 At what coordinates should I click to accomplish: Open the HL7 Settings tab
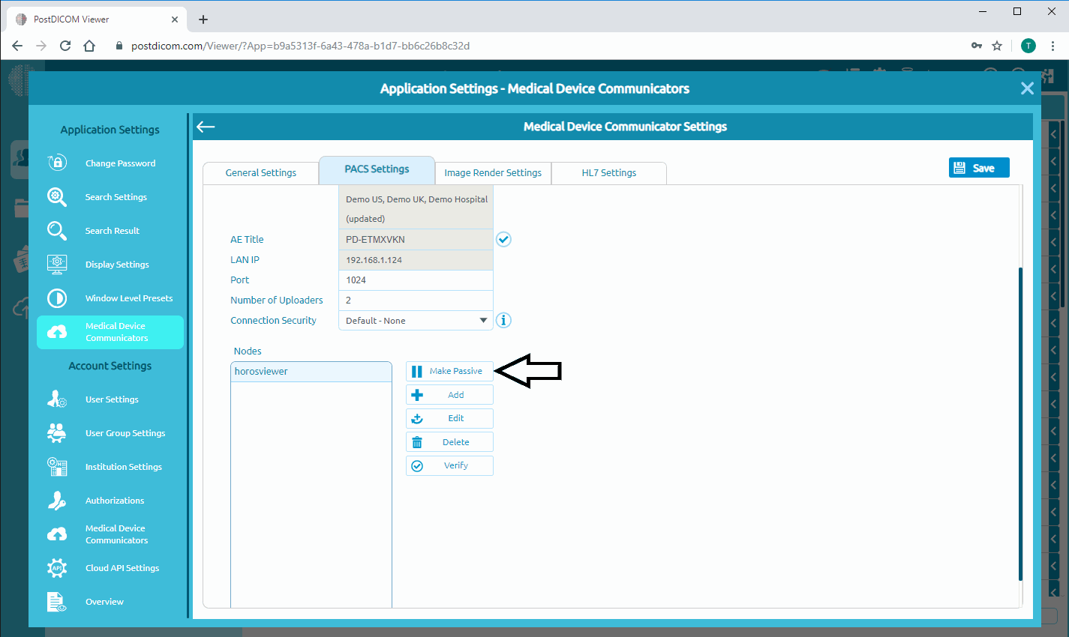pyautogui.click(x=608, y=172)
